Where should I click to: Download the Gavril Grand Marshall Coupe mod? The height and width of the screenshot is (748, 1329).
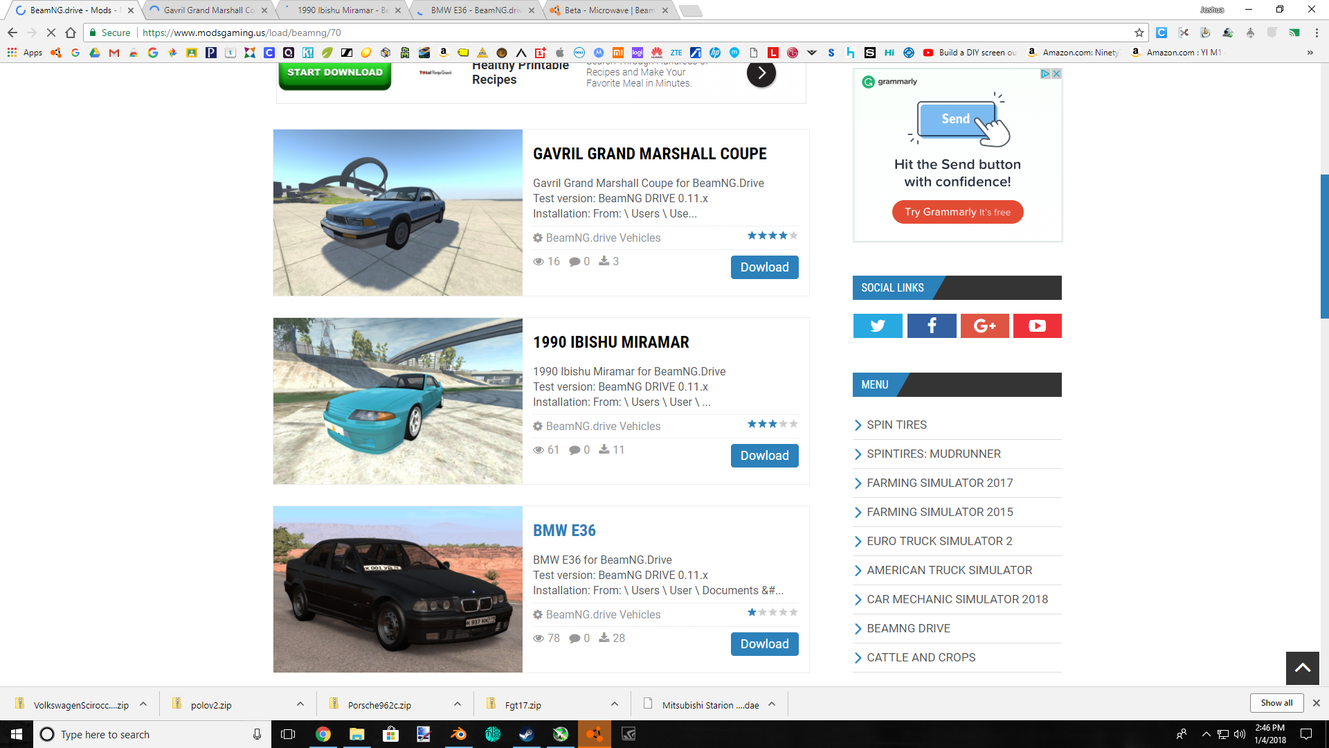coord(764,267)
